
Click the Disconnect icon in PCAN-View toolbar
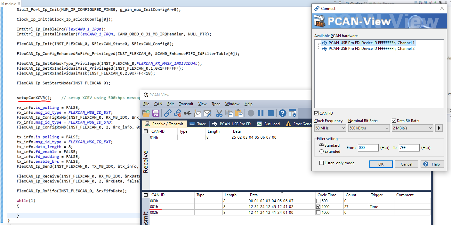coord(177,113)
